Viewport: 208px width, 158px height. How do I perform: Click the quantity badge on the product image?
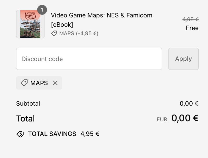coord(42,10)
